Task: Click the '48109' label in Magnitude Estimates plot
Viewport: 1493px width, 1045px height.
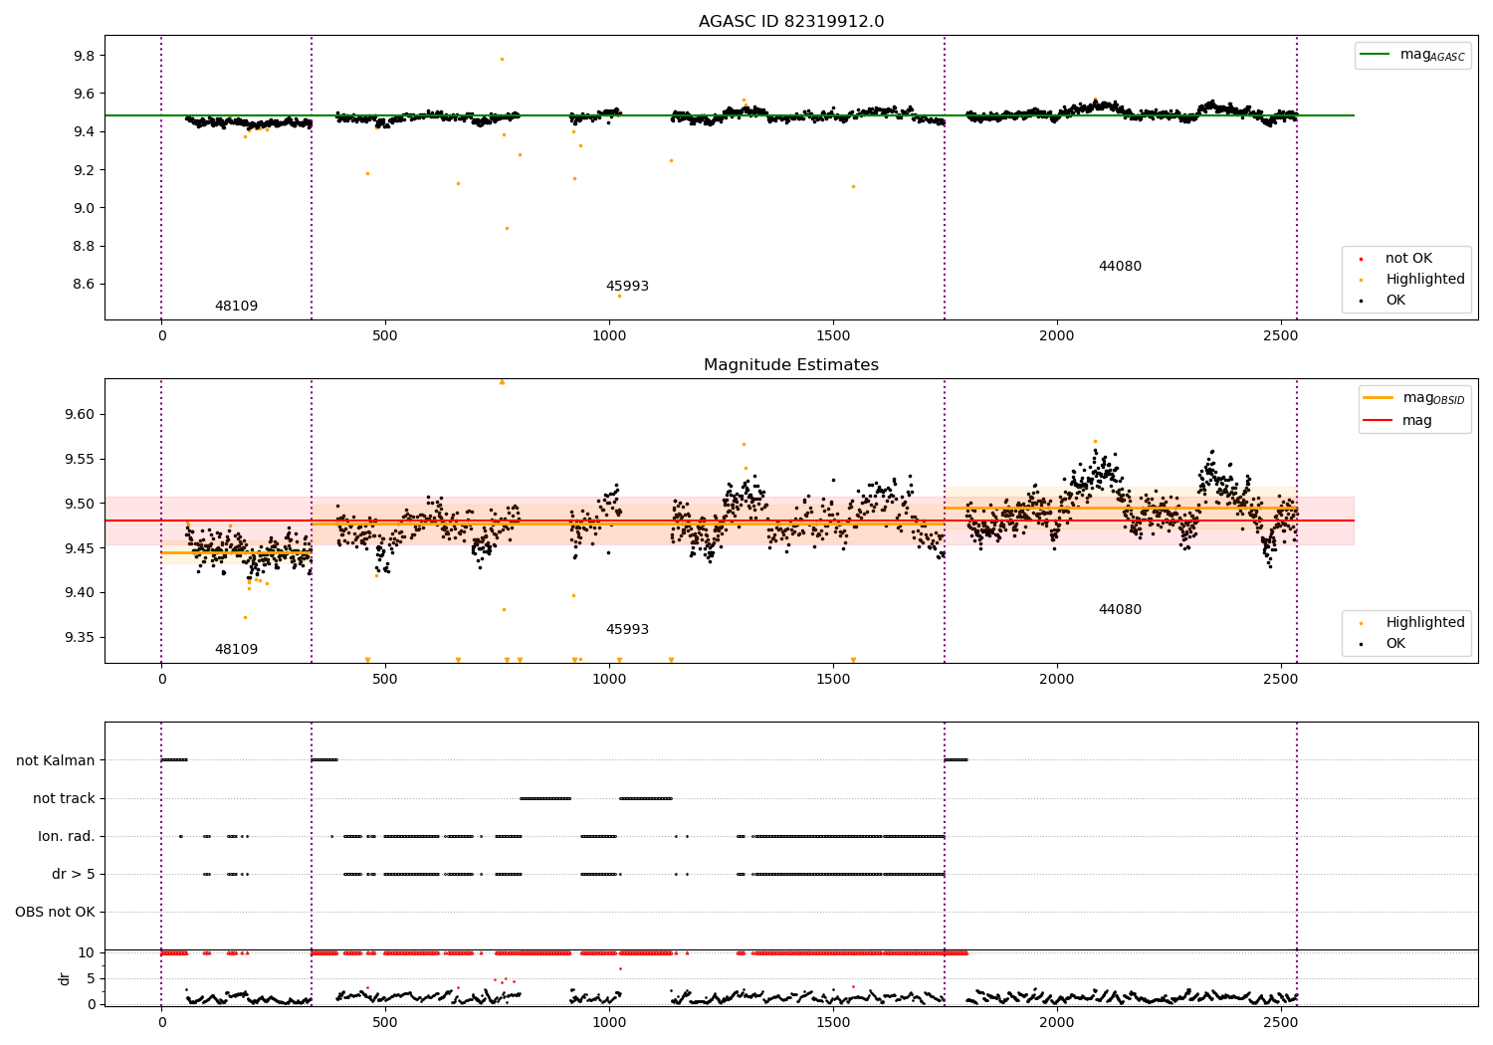Action: (236, 650)
